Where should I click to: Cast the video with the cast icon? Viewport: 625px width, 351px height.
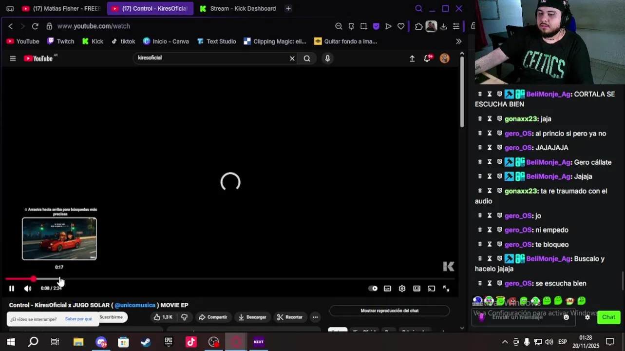431,289
